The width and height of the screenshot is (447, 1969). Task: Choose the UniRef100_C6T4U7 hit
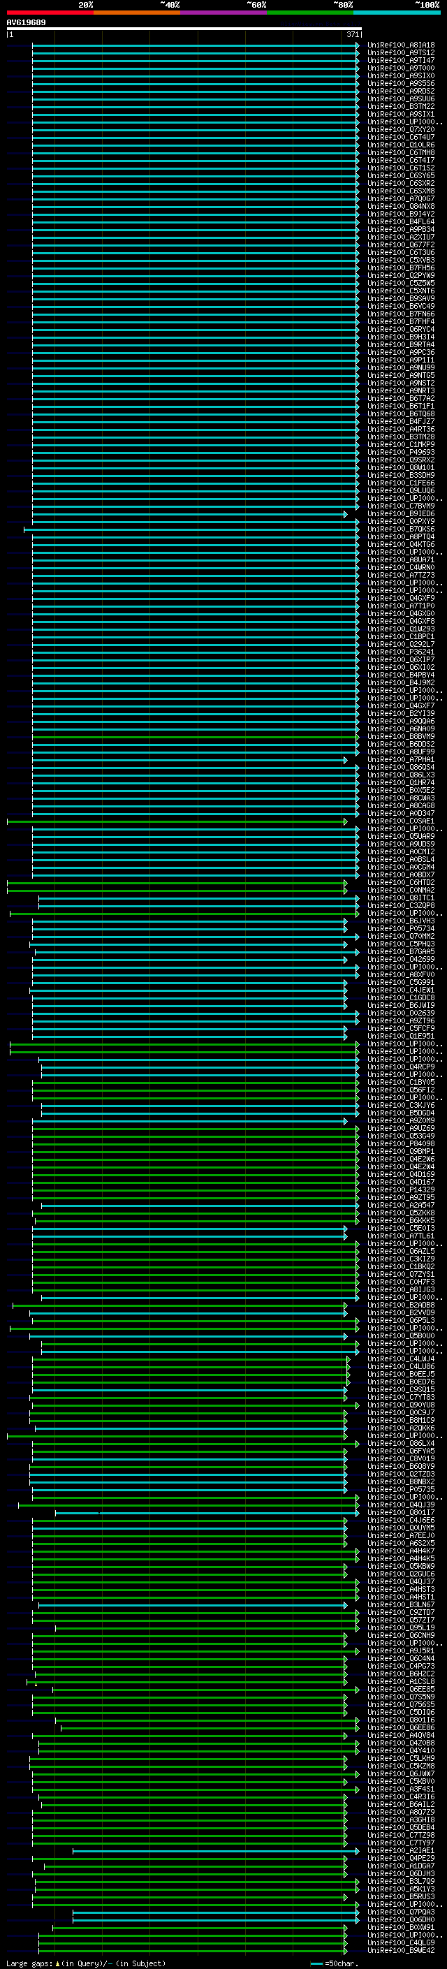pos(400,137)
